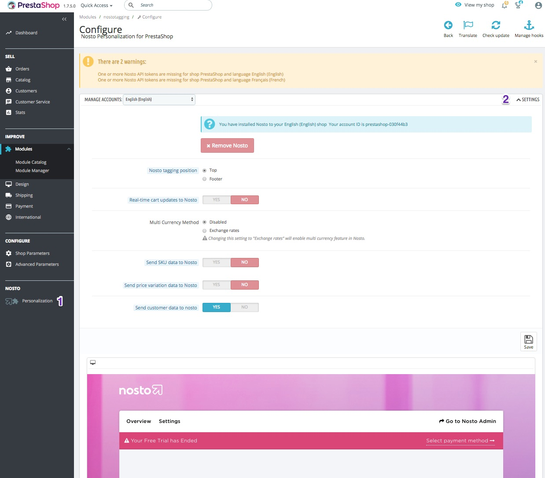Image resolution: width=545 pixels, height=478 pixels.
Task: Set Send SKU data to NO
Action: click(x=244, y=262)
